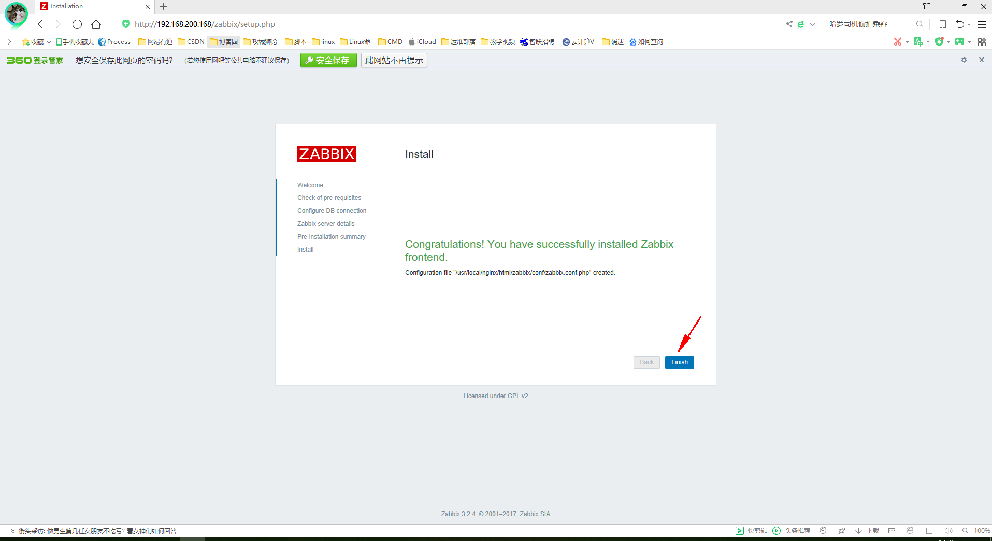Expand the translate tool dropdown arrow
Image resolution: width=992 pixels, height=541 pixels.
coord(928,42)
